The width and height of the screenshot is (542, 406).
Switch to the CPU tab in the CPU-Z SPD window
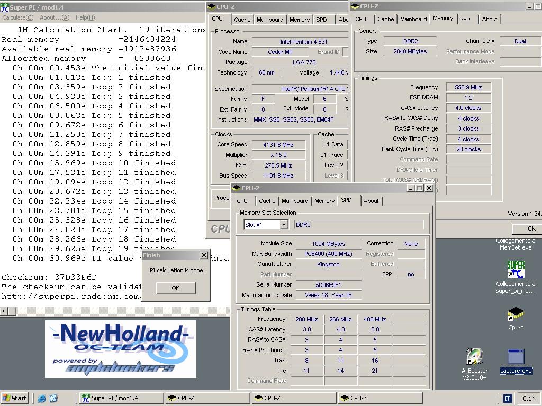242,201
